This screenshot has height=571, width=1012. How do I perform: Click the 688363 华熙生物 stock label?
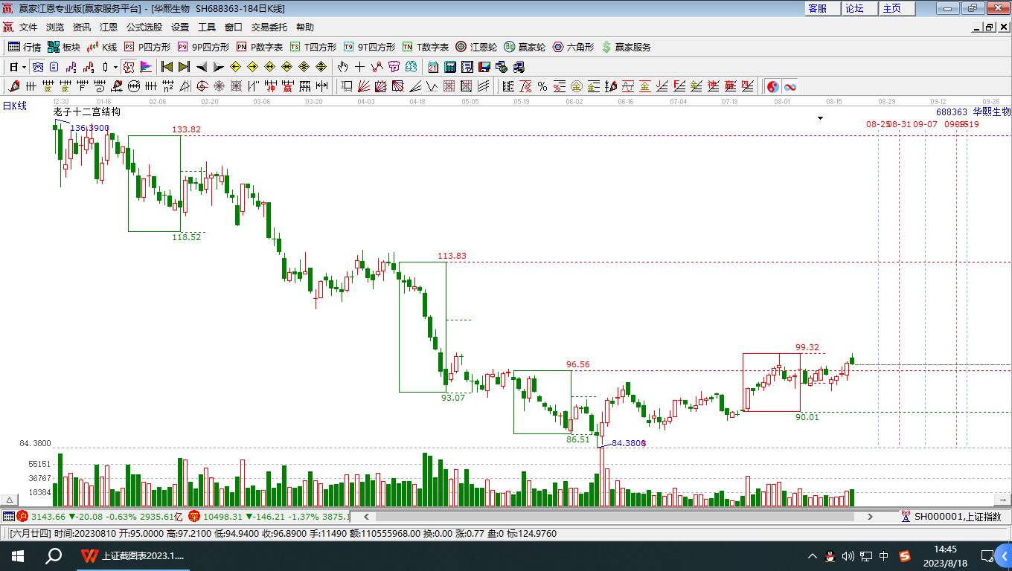(x=973, y=112)
